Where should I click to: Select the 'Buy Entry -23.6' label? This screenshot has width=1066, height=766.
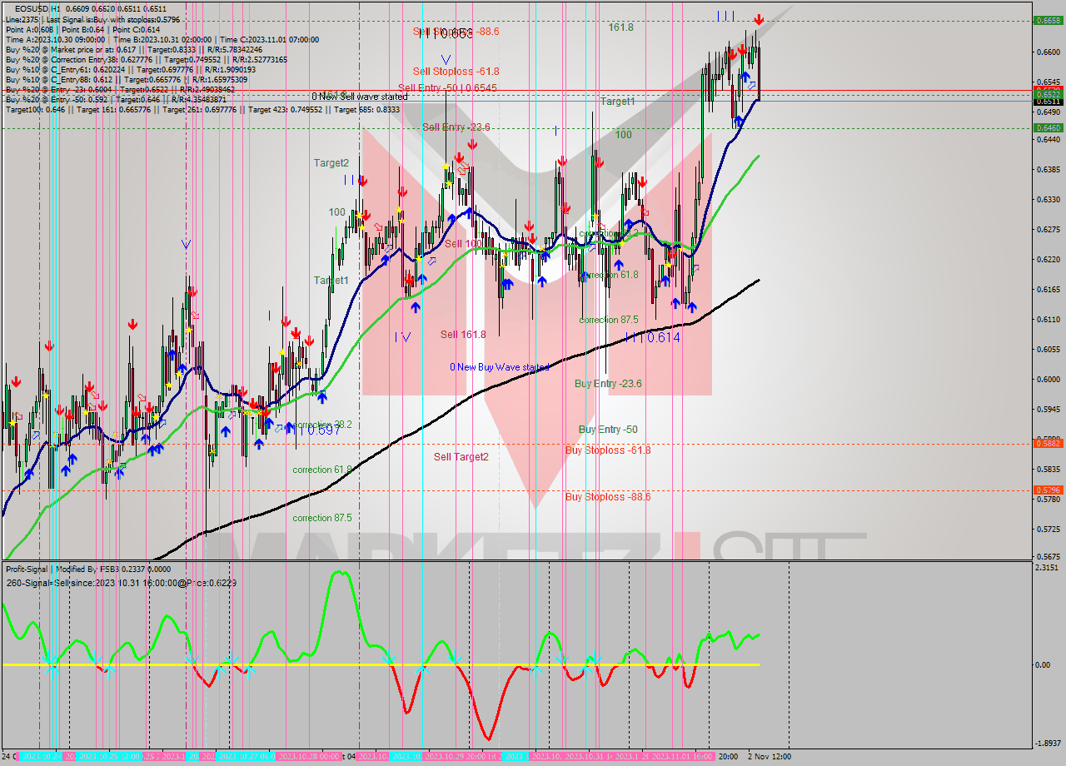point(608,384)
